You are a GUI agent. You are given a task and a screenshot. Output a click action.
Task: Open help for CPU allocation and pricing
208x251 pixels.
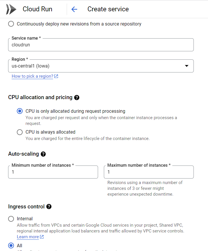pos(77,98)
